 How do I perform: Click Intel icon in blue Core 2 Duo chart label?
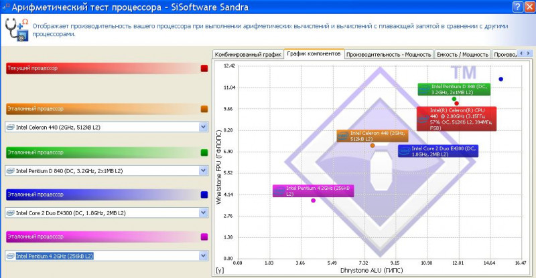tap(405, 151)
